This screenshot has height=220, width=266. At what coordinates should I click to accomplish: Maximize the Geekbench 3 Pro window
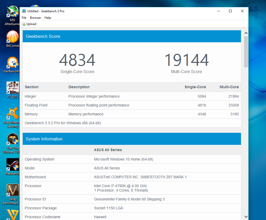coord(230,11)
